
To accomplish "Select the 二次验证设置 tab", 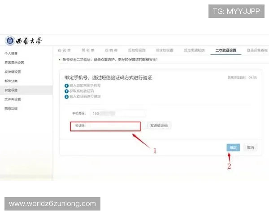I will tap(226, 50).
